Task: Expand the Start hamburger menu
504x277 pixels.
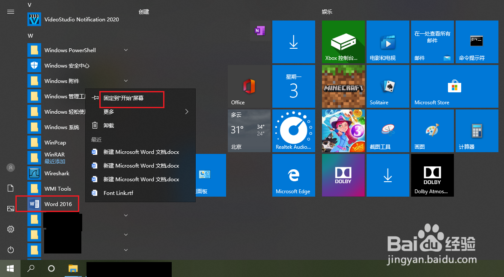Action: (x=11, y=12)
